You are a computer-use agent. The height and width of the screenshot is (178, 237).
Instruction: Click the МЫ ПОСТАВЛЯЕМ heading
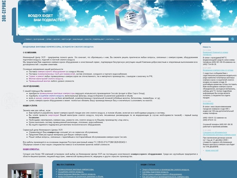(x=66, y=165)
